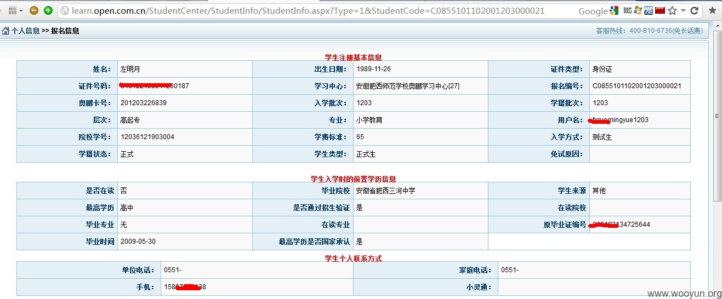This screenshot has height=299, width=722.
Task: Click the 免试原因 field label
Action: pos(567,154)
